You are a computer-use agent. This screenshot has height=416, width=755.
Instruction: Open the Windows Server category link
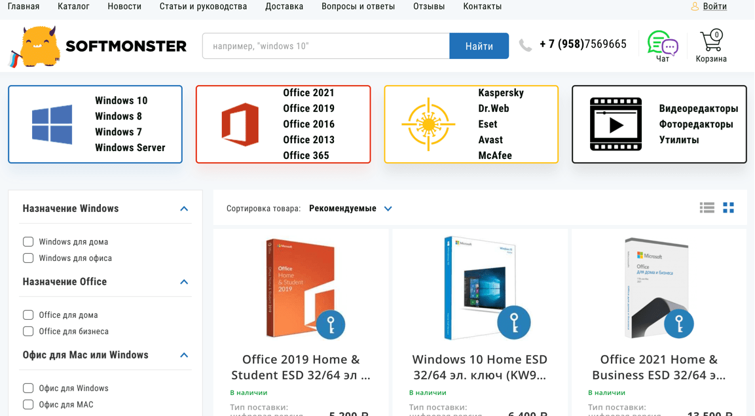(130, 148)
